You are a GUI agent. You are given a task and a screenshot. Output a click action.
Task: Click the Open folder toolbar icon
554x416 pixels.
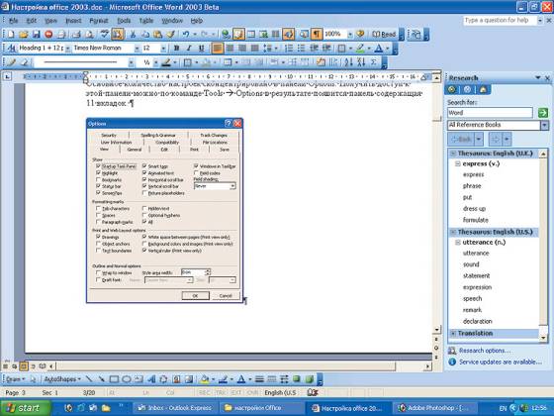tap(24, 35)
